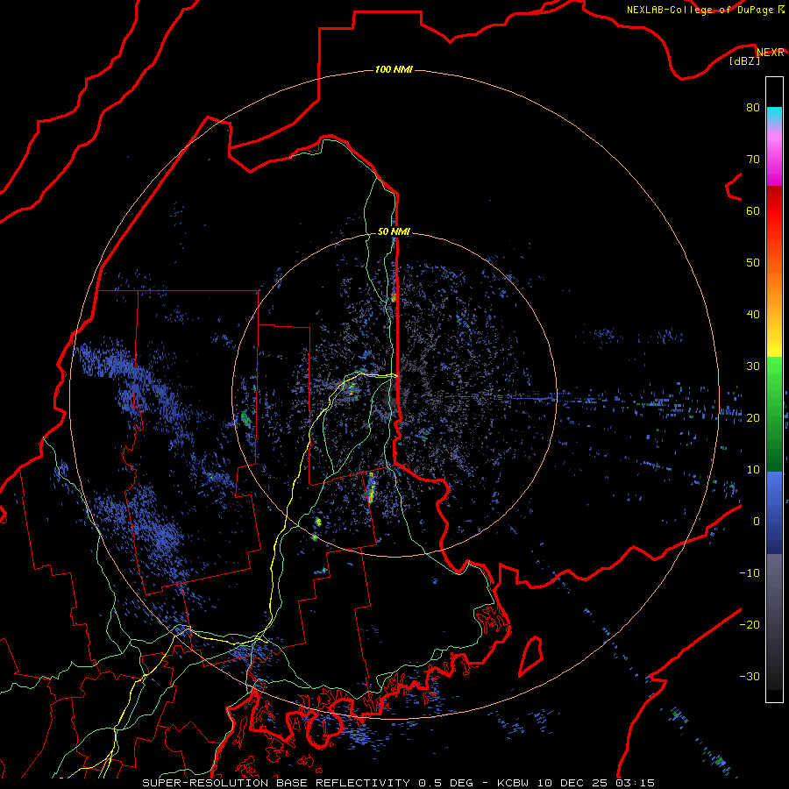Viewport: 789px width, 789px height.
Task: Click the cyan band at top of color bar
Action: coord(774,116)
